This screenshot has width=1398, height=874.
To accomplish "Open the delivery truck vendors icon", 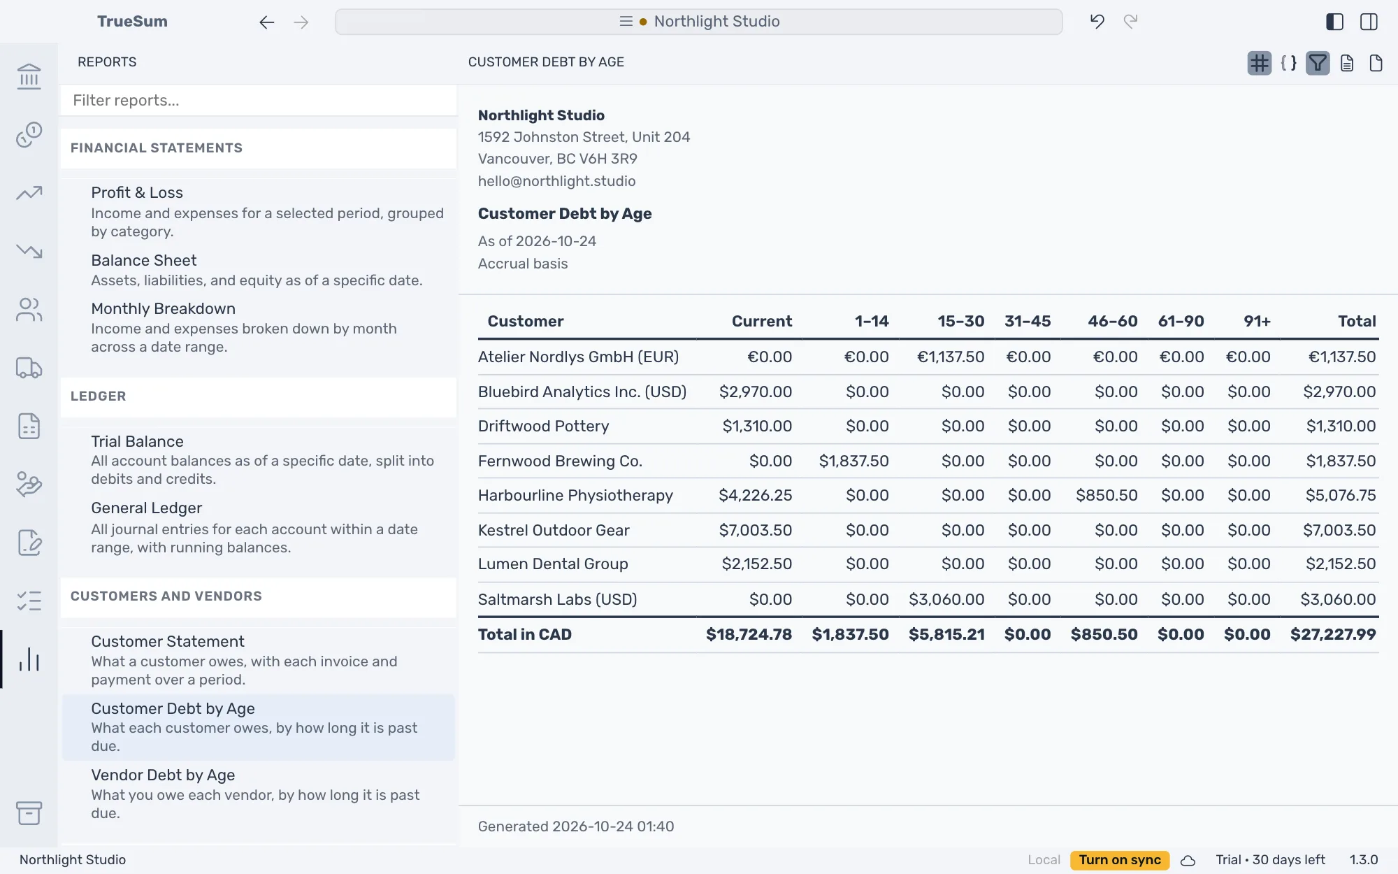I will point(29,368).
